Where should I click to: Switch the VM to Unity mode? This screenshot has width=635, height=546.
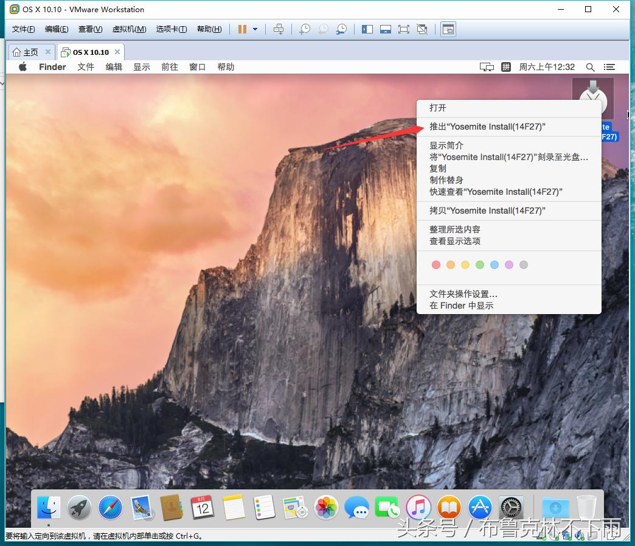coord(422,29)
